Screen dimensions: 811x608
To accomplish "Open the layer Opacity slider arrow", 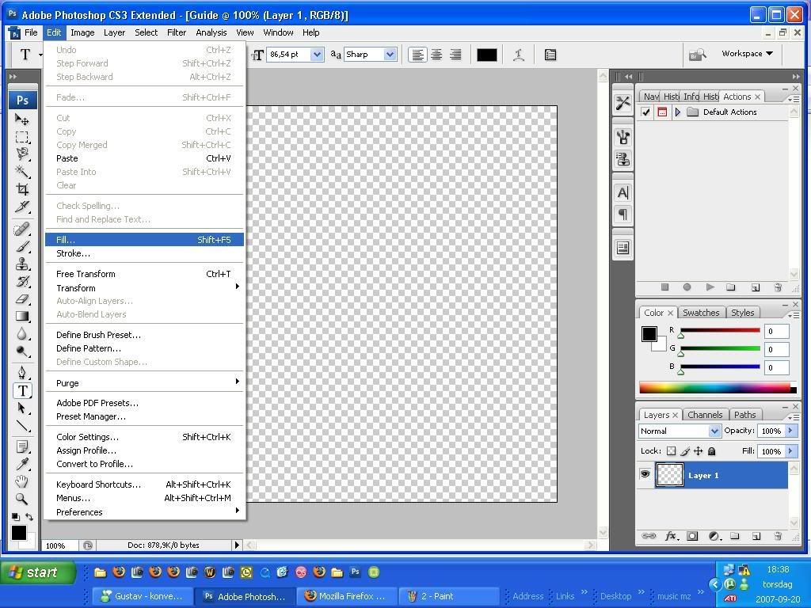I will (x=790, y=430).
